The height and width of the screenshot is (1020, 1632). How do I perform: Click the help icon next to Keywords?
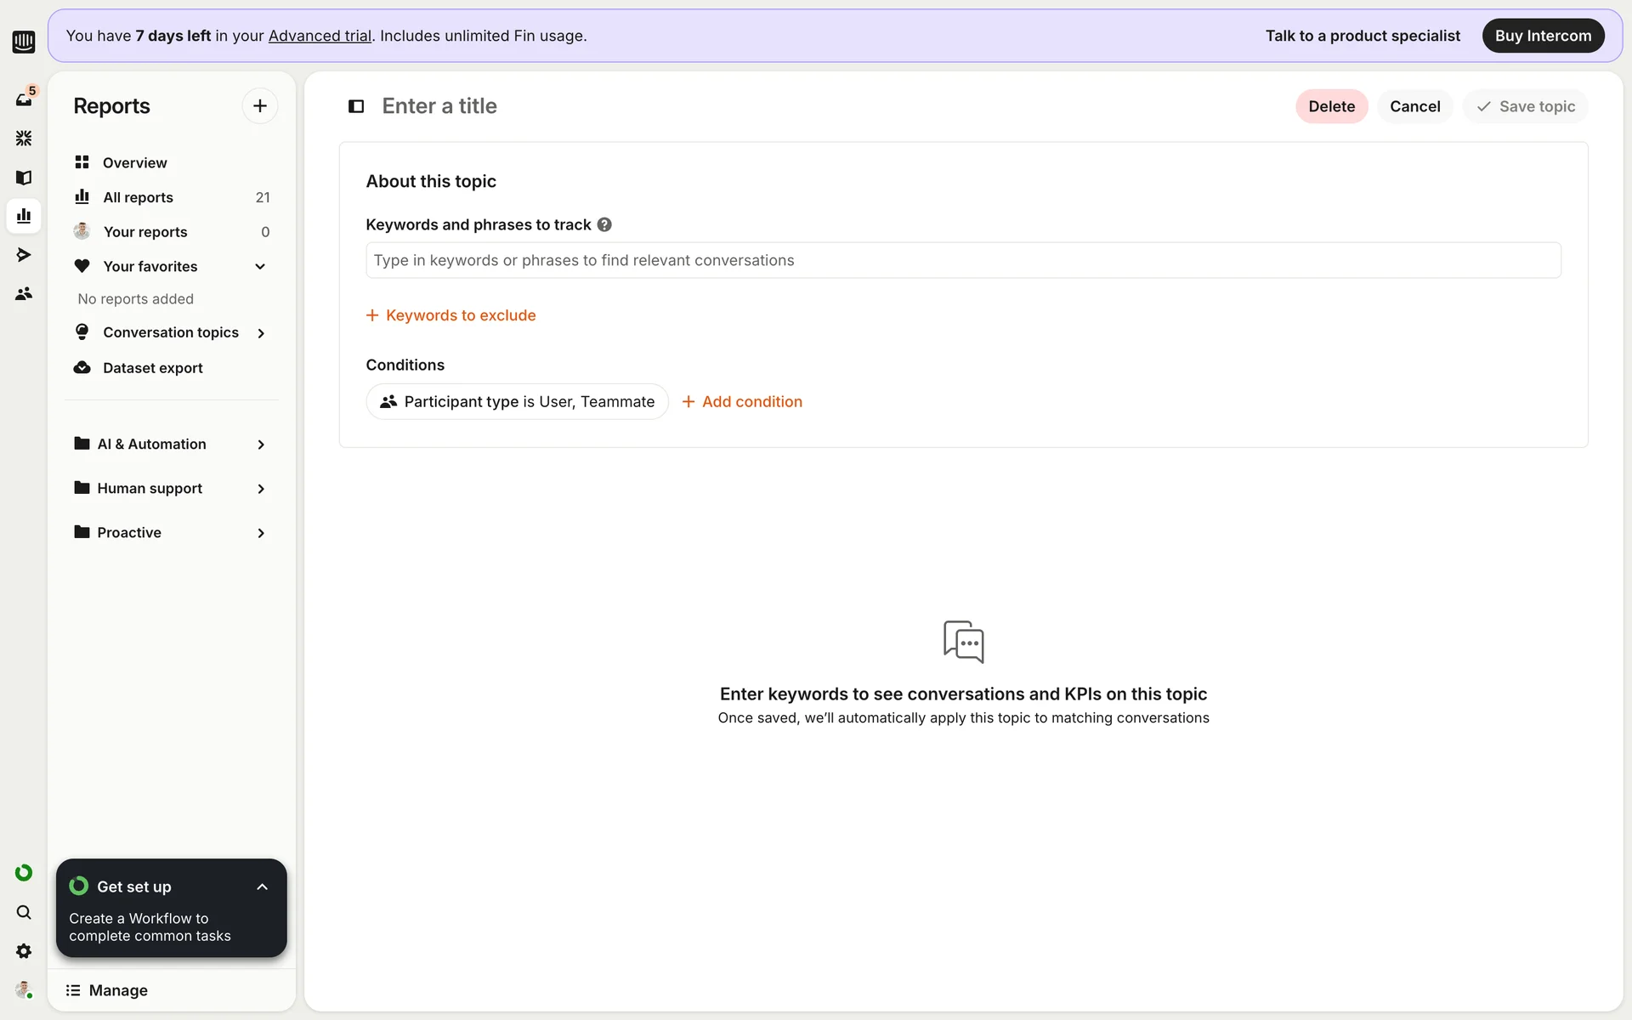click(x=604, y=224)
